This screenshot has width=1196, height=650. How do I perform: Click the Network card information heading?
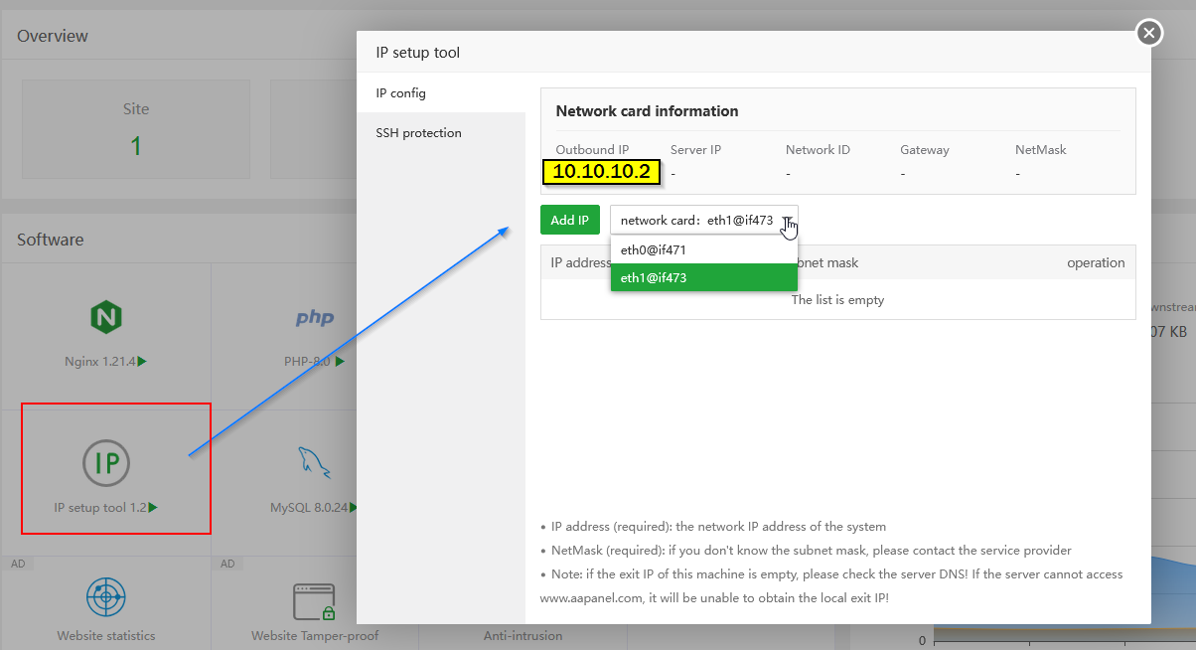tap(648, 111)
